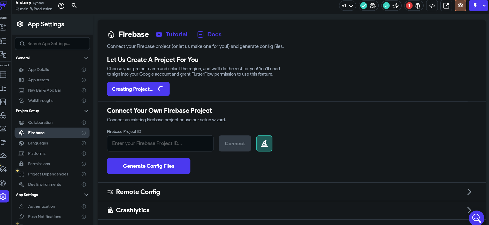
Task: Open the add-widget palette icon in left rail
Action: click(x=3, y=27)
